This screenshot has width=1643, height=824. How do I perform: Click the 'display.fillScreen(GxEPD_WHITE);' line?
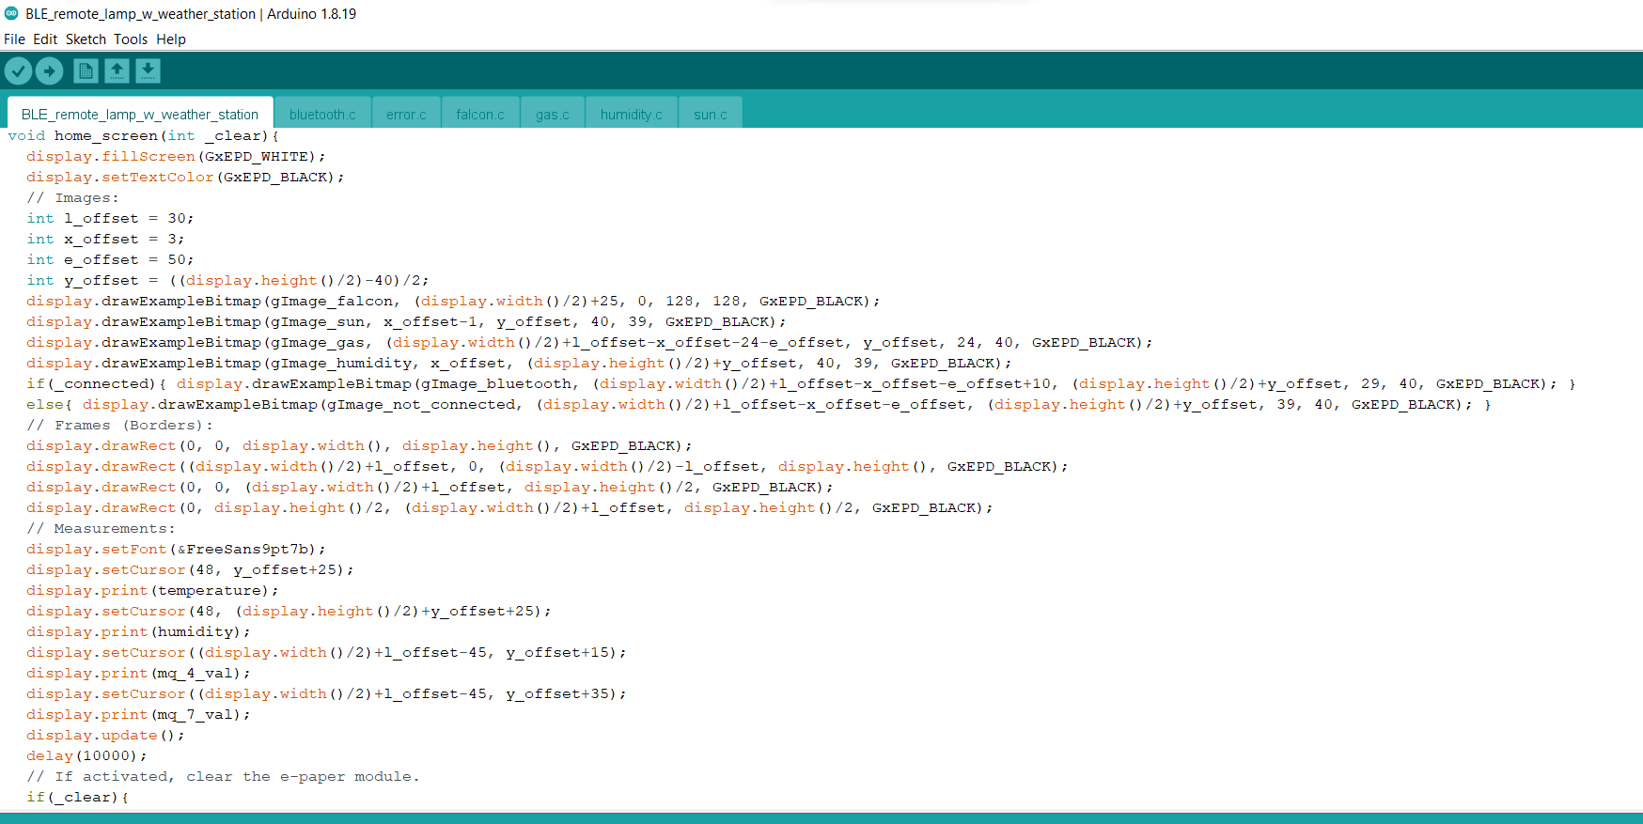(176, 156)
